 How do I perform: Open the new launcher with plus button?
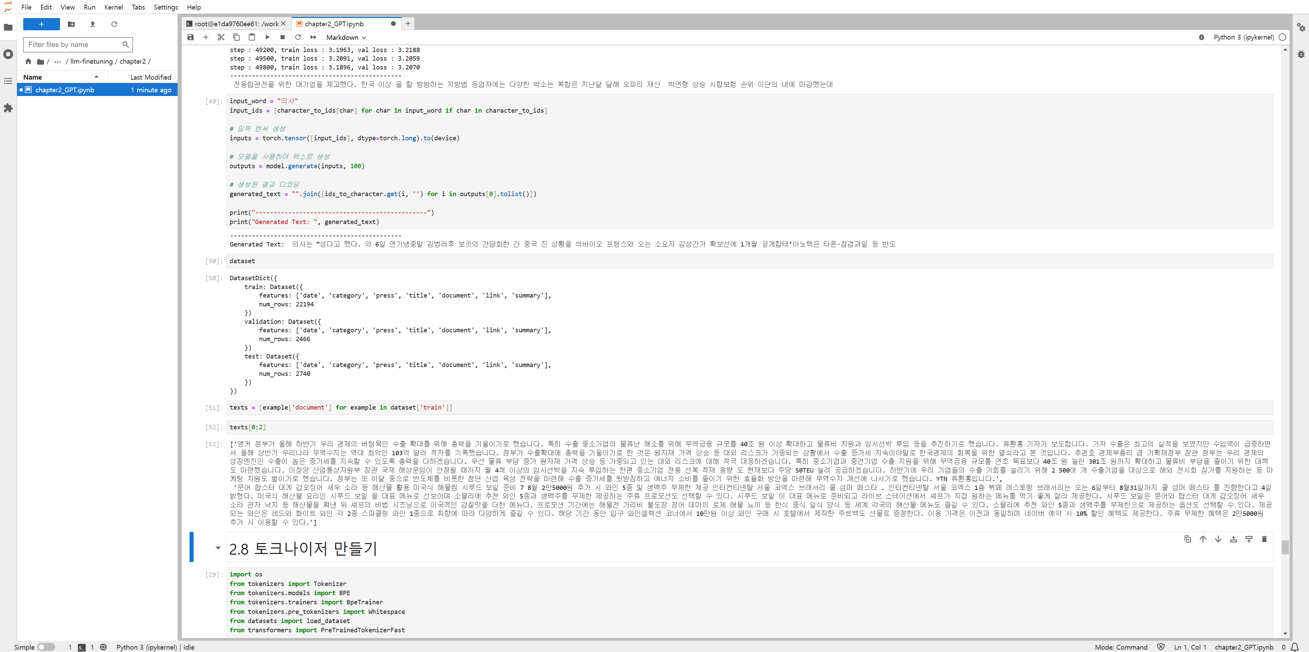42,24
